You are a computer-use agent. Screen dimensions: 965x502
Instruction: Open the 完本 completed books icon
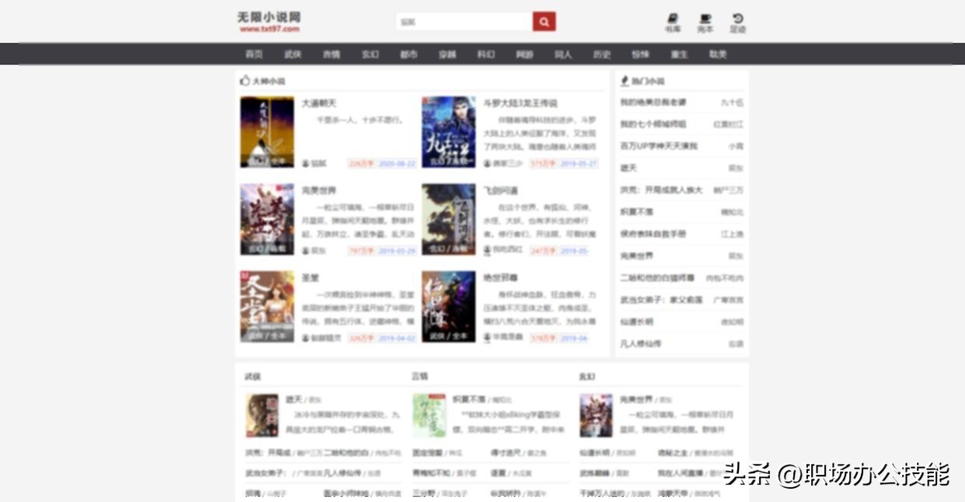tap(705, 19)
